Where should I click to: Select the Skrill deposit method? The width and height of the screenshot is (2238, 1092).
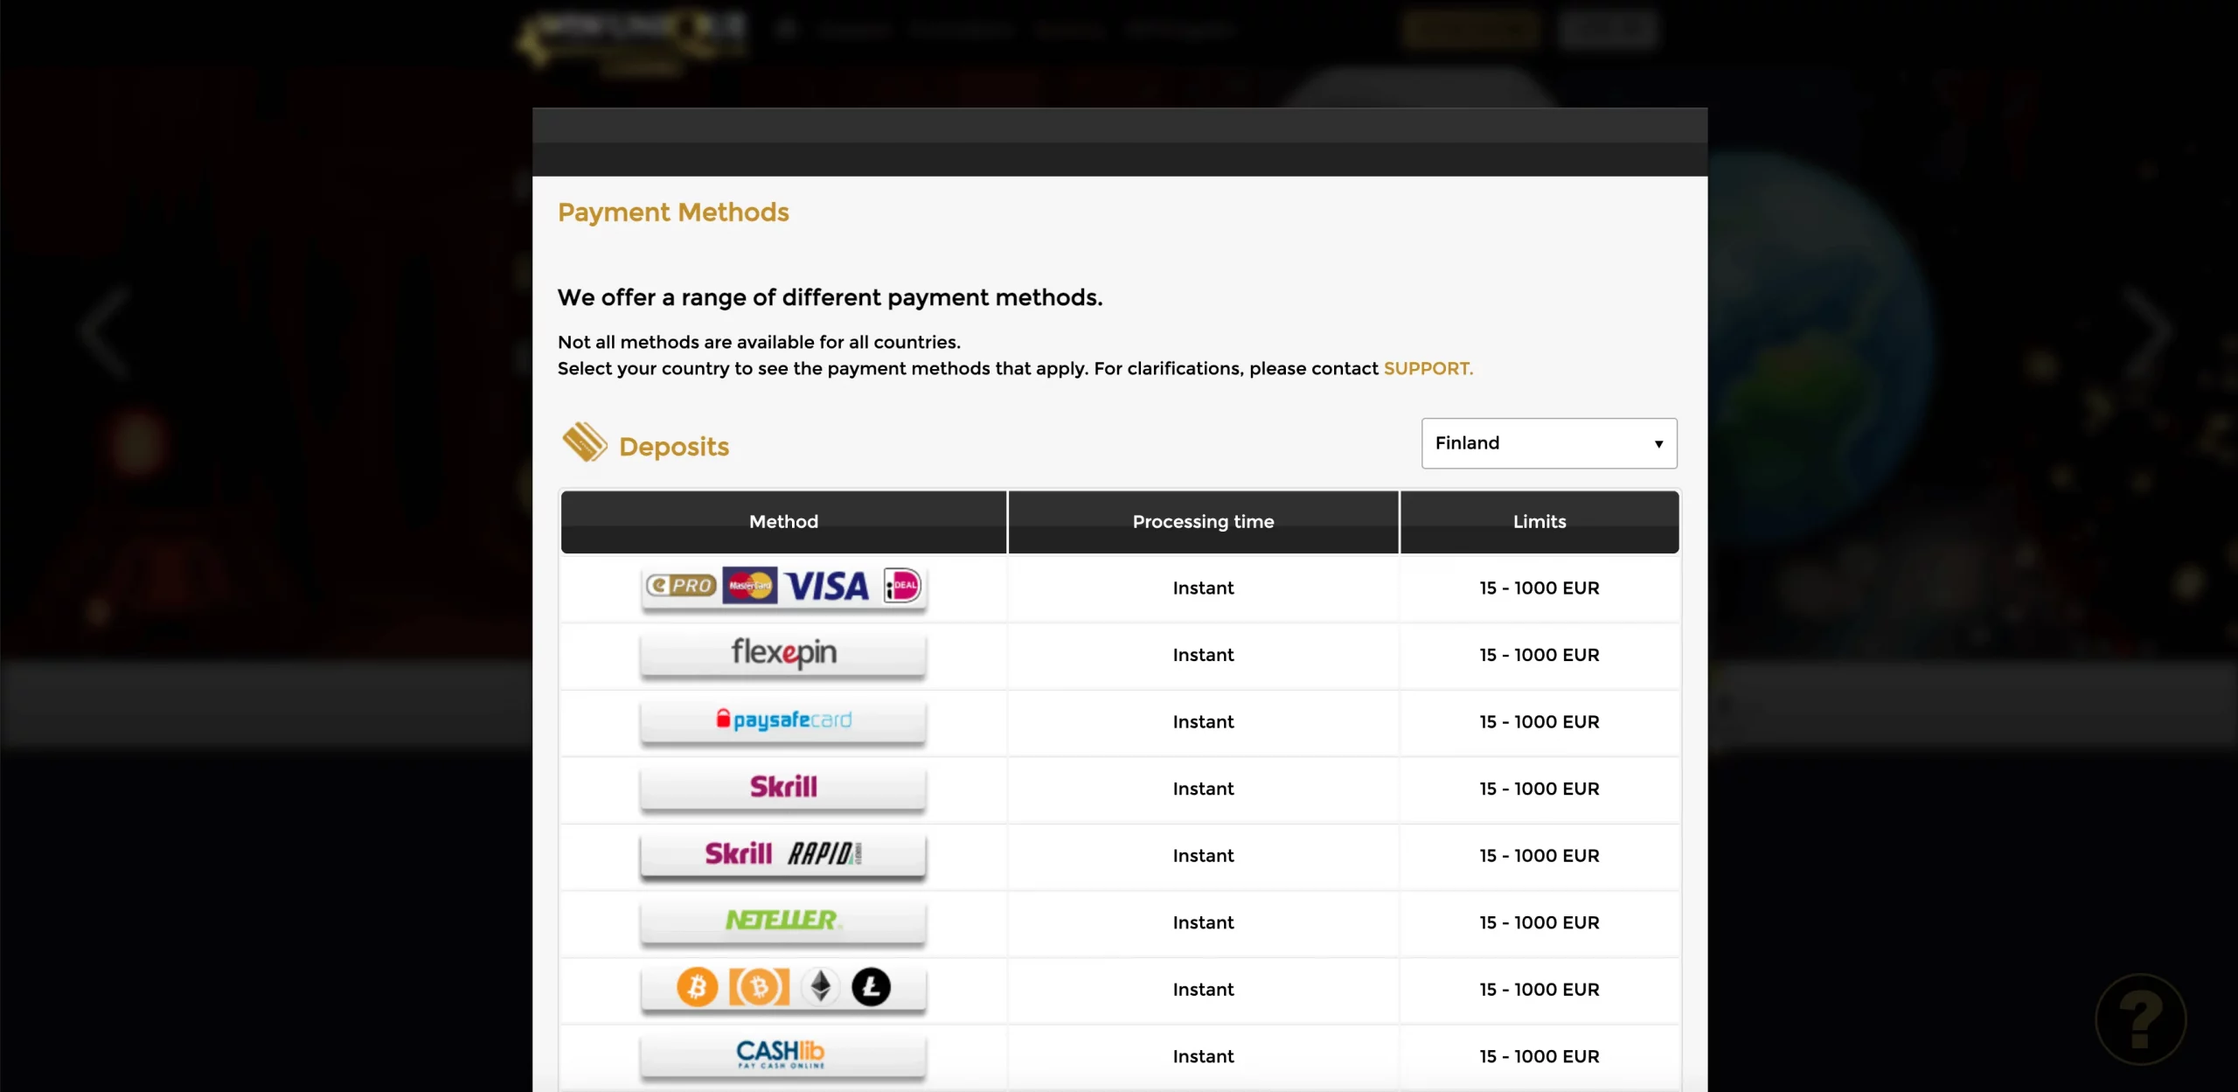pyautogui.click(x=783, y=789)
